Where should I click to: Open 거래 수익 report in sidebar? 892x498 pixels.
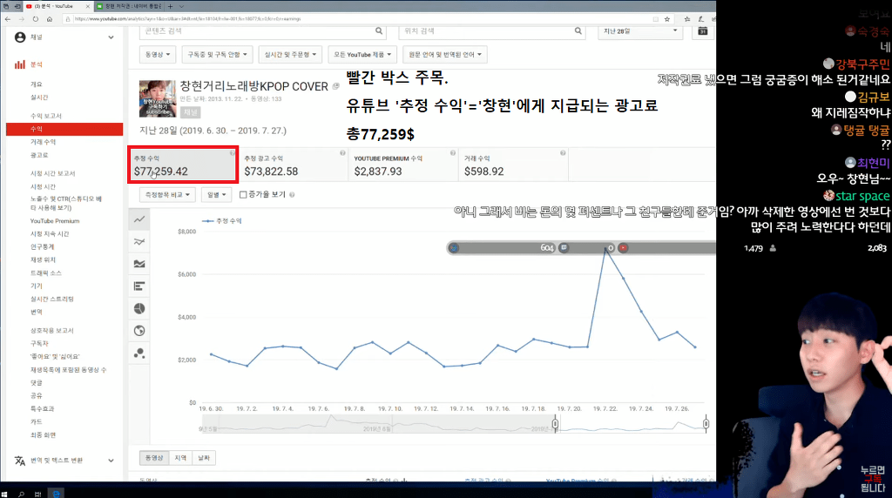tap(43, 141)
